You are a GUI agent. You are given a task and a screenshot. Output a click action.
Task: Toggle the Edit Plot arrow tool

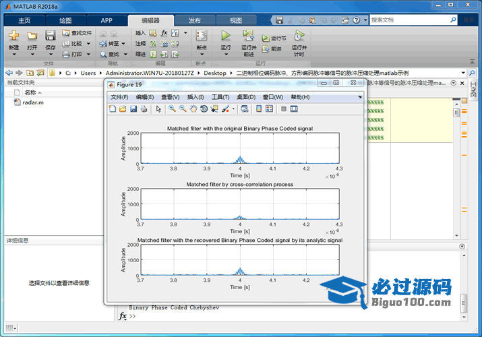click(x=158, y=109)
